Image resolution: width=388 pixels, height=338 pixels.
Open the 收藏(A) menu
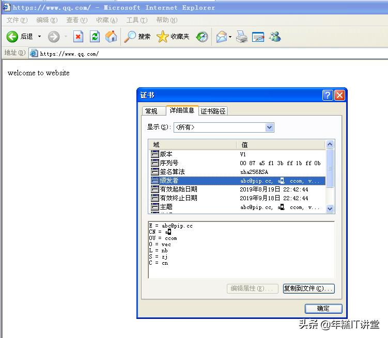click(x=107, y=20)
